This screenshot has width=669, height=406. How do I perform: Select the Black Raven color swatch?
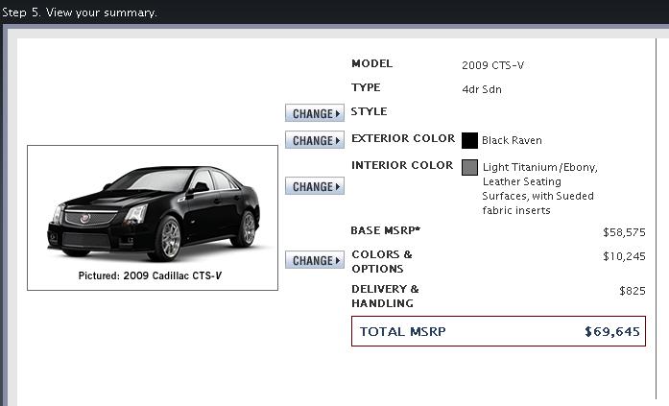point(469,140)
